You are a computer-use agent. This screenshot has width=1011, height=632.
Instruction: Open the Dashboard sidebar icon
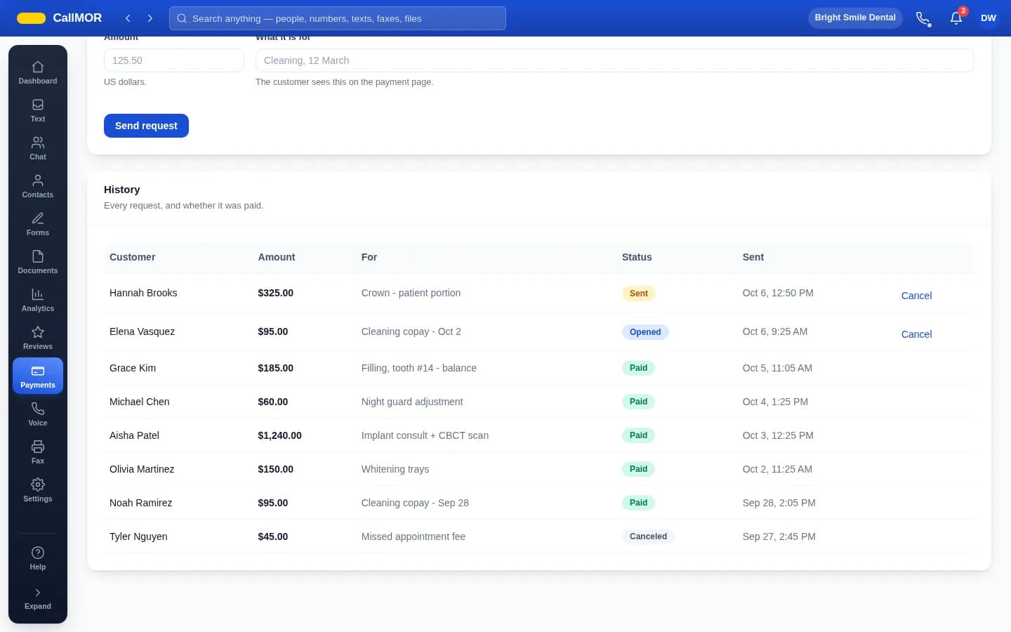point(38,73)
